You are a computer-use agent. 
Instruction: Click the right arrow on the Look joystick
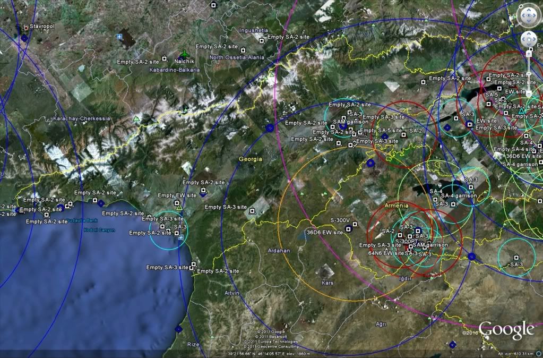click(536, 16)
